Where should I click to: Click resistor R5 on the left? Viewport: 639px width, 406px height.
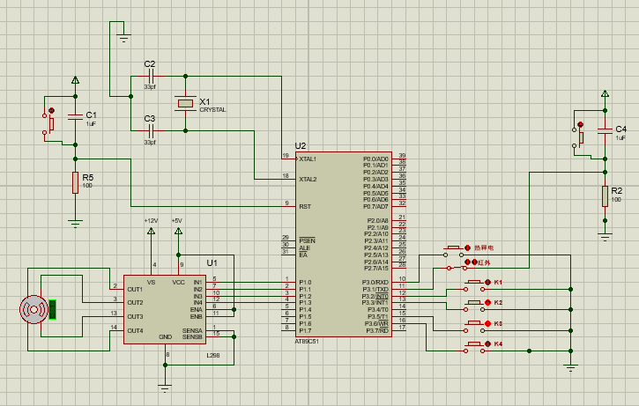(x=76, y=182)
